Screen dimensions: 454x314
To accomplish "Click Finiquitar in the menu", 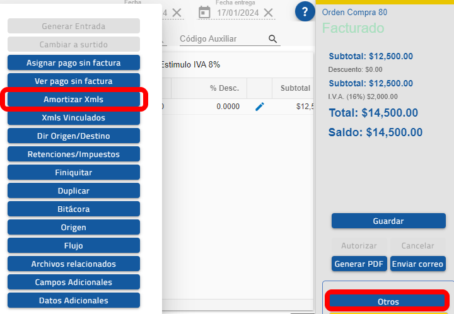I will tap(74, 173).
